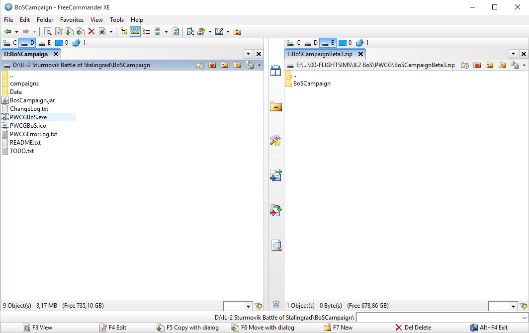Viewport: 529px width, 333px height.
Task: Click the green Back arrow in toolbar
Action: [x=7, y=32]
